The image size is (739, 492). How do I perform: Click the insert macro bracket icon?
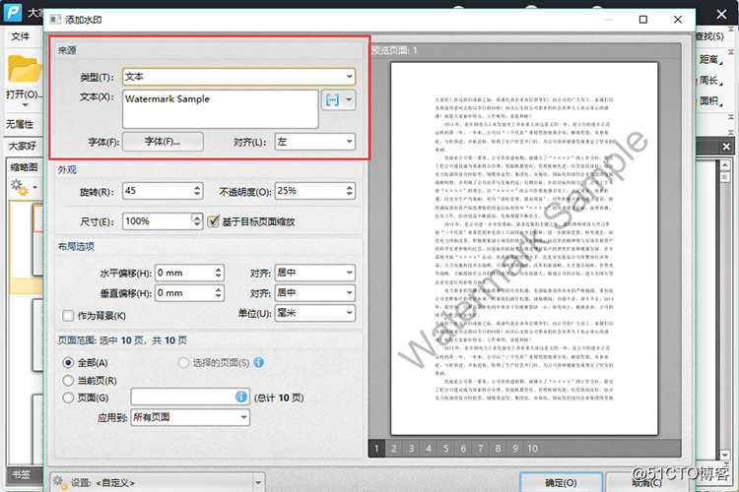click(332, 99)
